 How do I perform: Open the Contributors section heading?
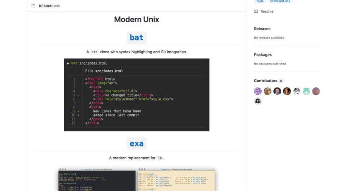(266, 81)
